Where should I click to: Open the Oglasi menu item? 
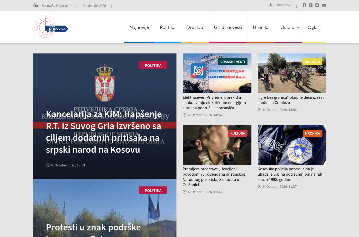(314, 27)
